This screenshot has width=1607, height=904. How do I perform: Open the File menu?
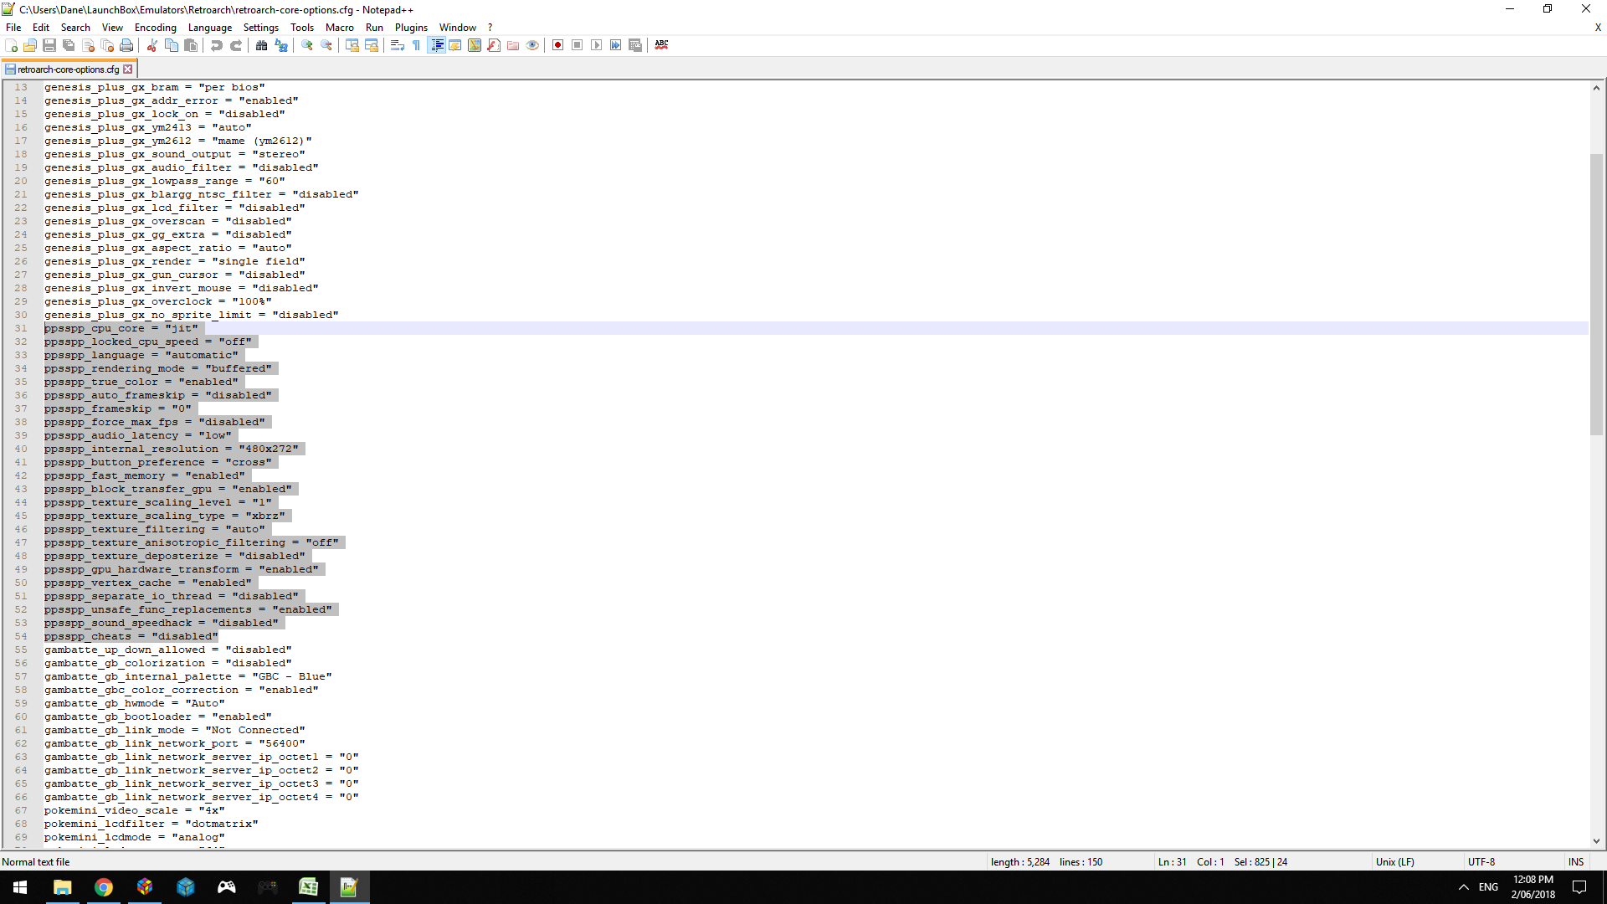[x=13, y=28]
